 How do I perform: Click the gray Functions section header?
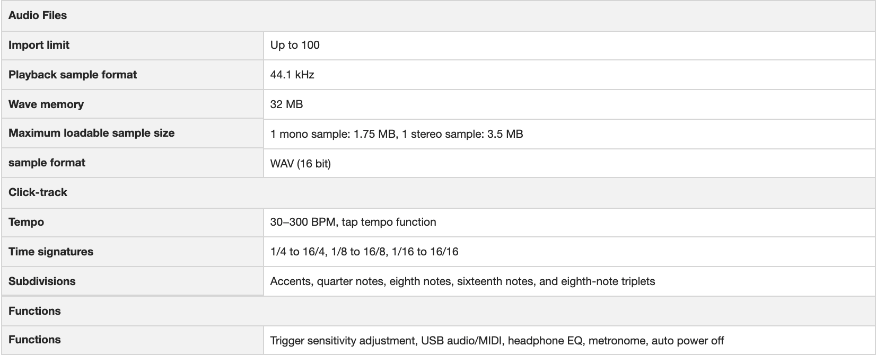coord(34,311)
